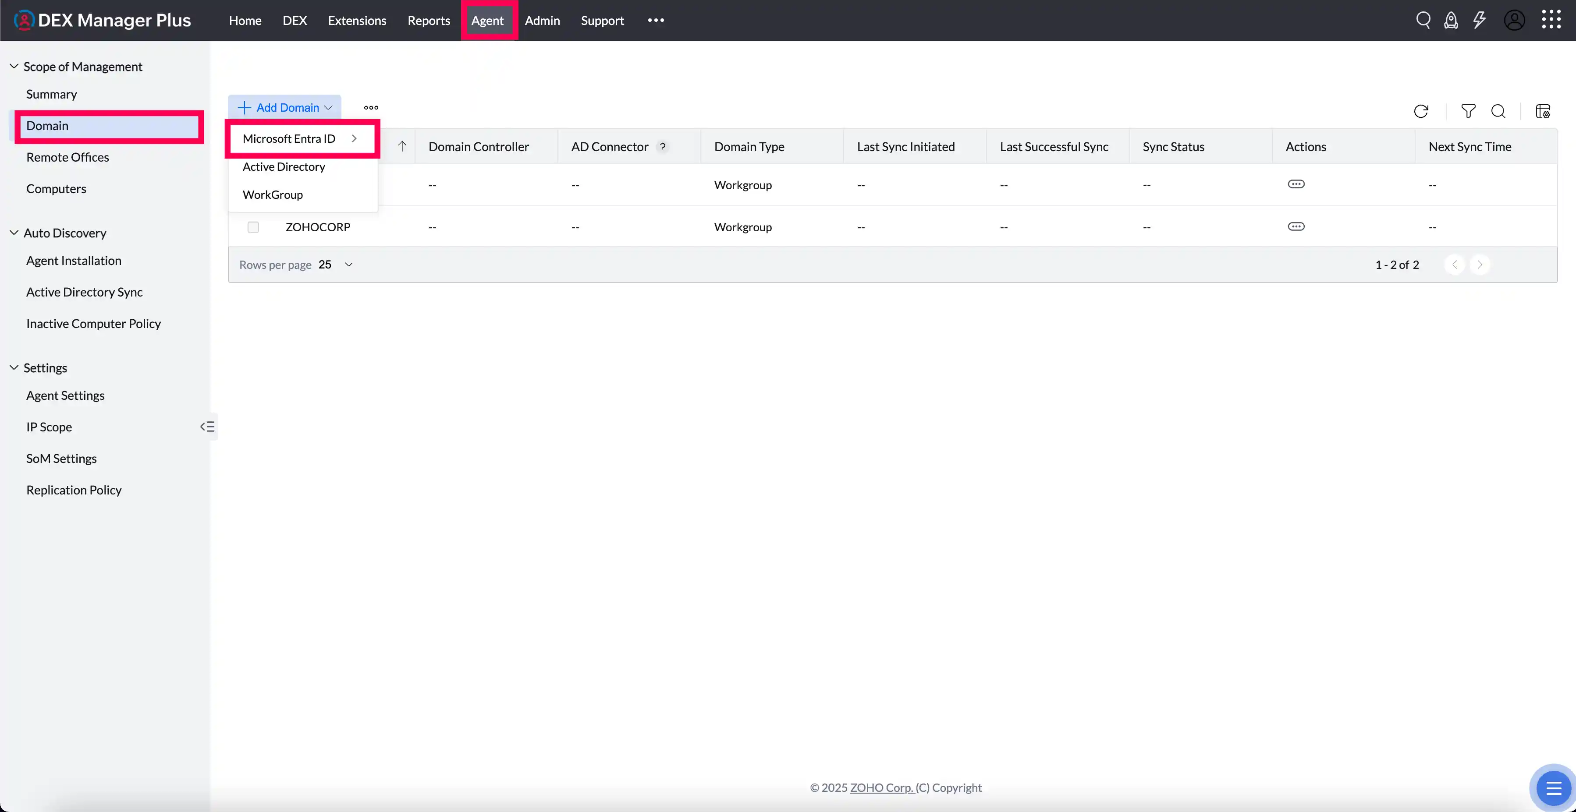Select the Agent tab

[x=488, y=20]
